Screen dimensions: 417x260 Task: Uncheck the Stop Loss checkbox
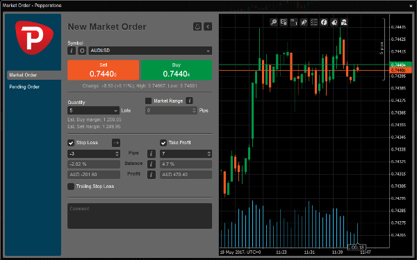pos(71,143)
